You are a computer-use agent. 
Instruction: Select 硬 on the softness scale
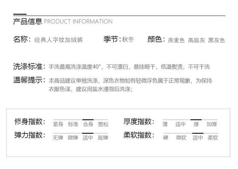pos(166,138)
